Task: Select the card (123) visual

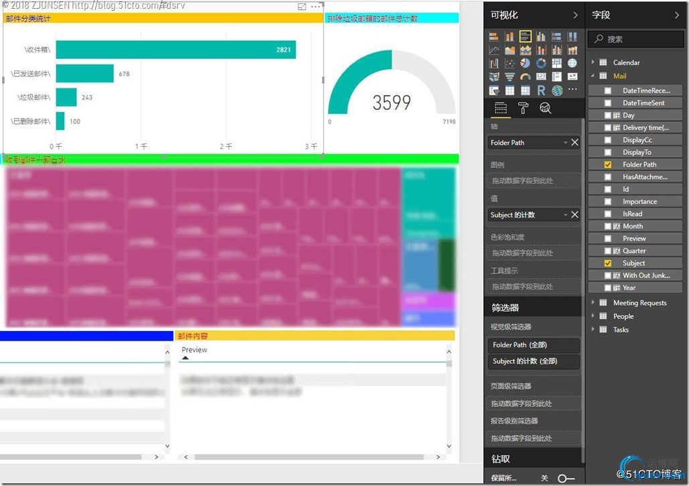Action: [x=541, y=77]
